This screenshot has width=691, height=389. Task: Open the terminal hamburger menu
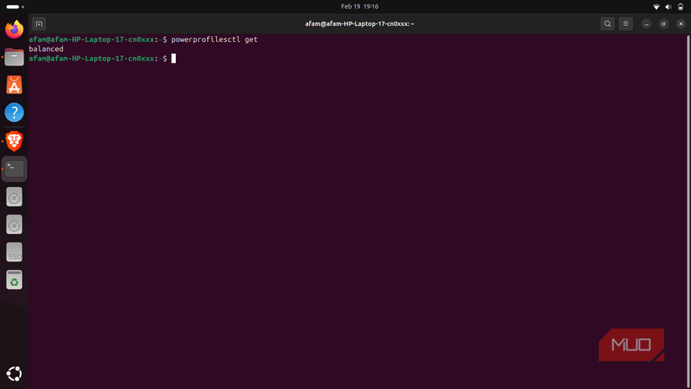click(x=626, y=23)
